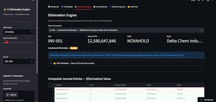Click the INV-001 audit cell in Investment in Sub row
Screen dimensions: 216x102
point(190,90)
